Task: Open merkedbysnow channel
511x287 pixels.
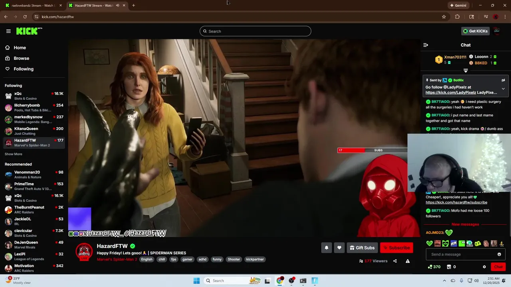Action: coord(34,119)
